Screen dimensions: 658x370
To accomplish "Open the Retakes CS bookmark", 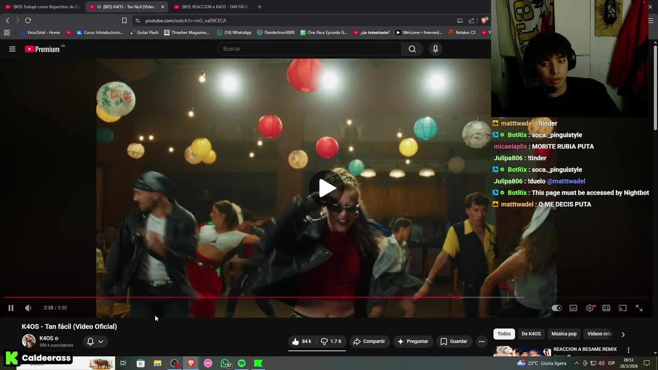I will click(x=462, y=32).
